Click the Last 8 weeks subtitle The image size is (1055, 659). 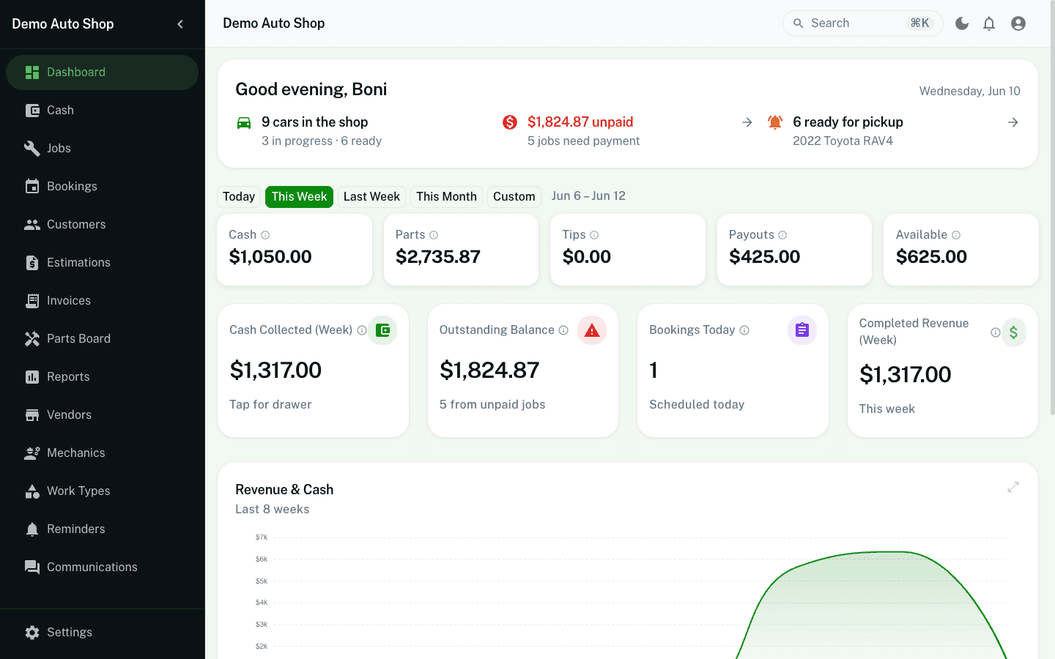(x=273, y=510)
